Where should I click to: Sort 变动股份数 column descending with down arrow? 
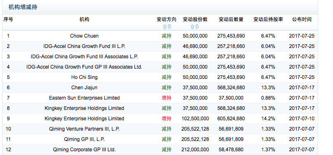[x=197, y=27]
